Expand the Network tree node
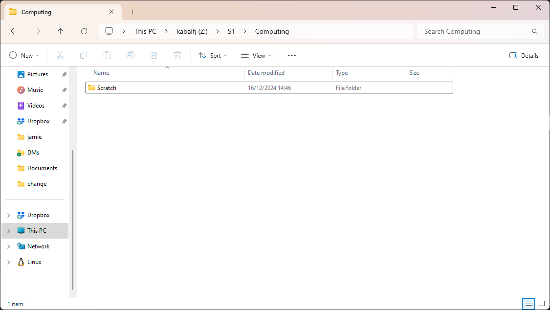Screen dimensions: 550x310 [x=8, y=246]
